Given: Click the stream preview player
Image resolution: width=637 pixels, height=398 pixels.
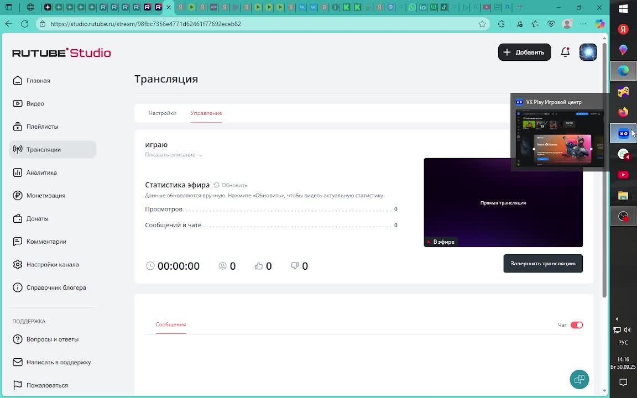Looking at the screenshot, I should pyautogui.click(x=503, y=202).
